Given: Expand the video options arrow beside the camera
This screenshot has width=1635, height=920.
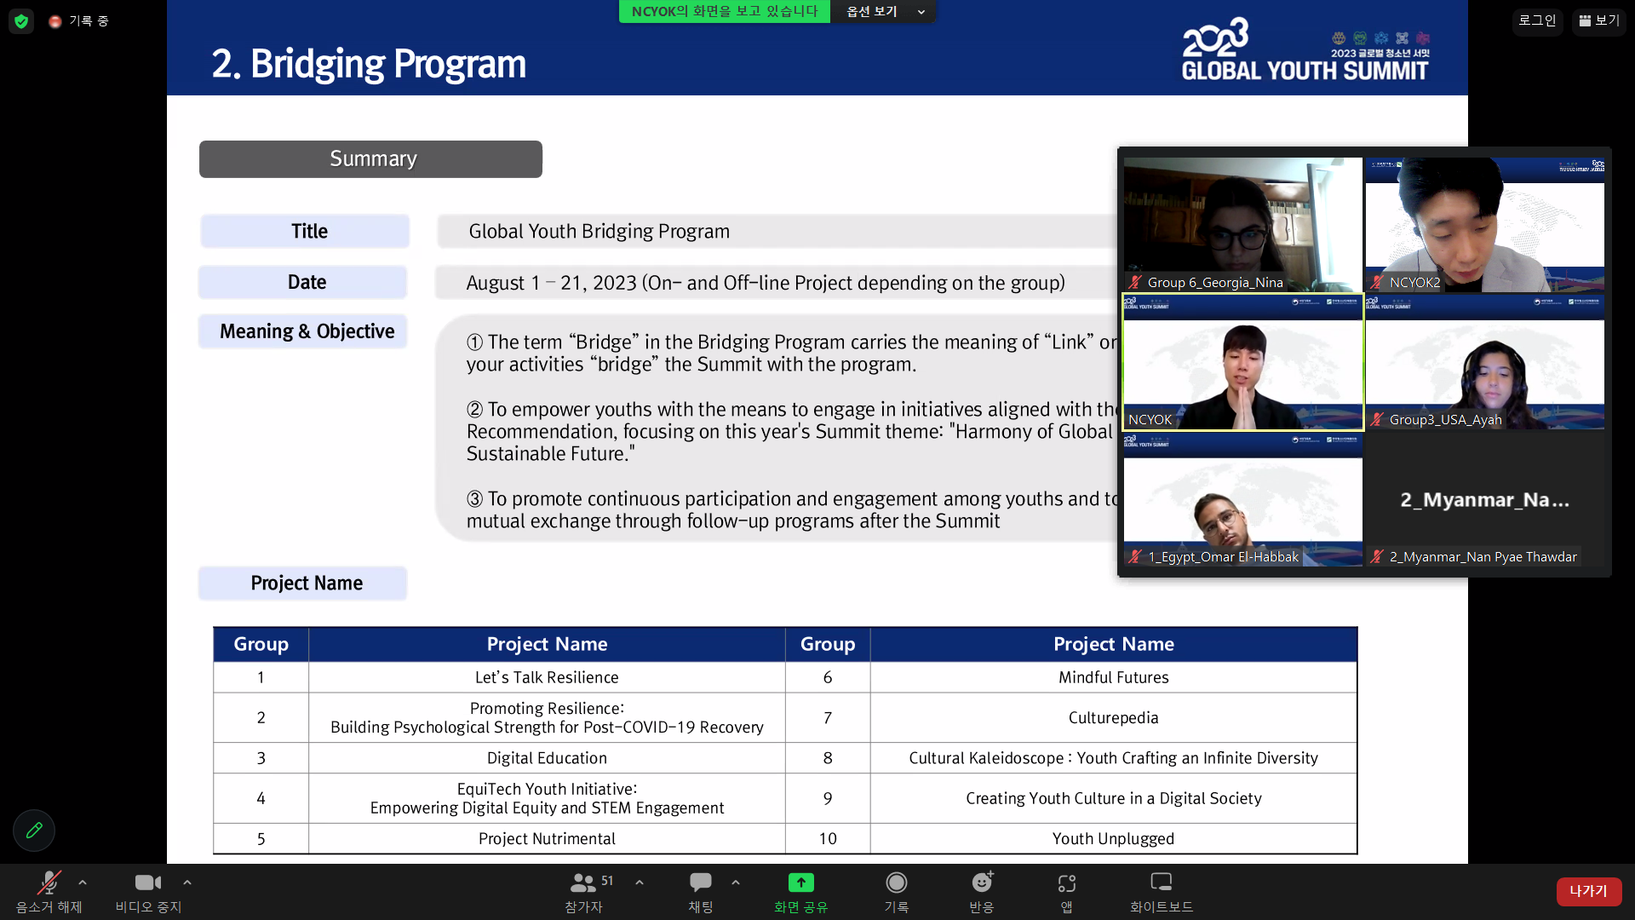Looking at the screenshot, I should [x=187, y=883].
